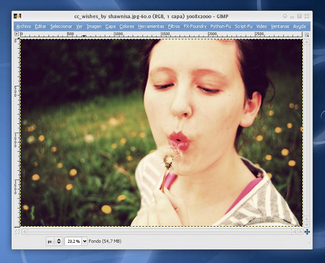Click the Fondo (54,7 MB) status text
Image resolution: width=325 pixels, height=263 pixels.
point(105,241)
